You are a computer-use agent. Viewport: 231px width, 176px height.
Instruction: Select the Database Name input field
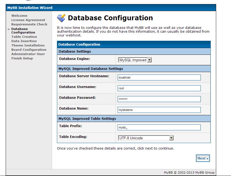pos(159,110)
